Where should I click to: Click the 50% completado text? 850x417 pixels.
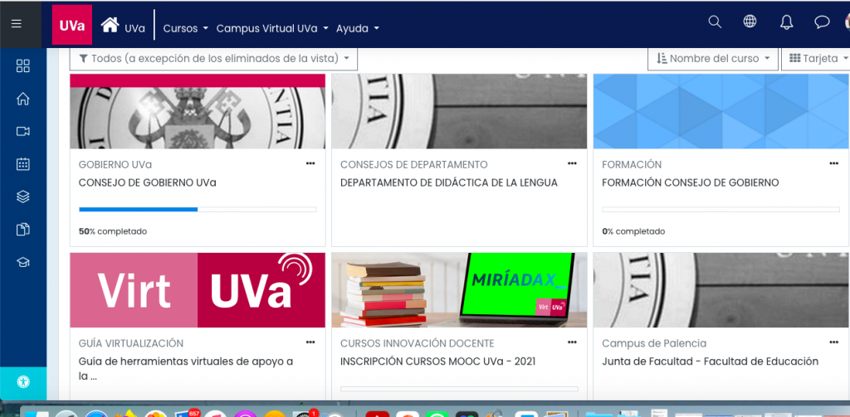pyautogui.click(x=113, y=231)
